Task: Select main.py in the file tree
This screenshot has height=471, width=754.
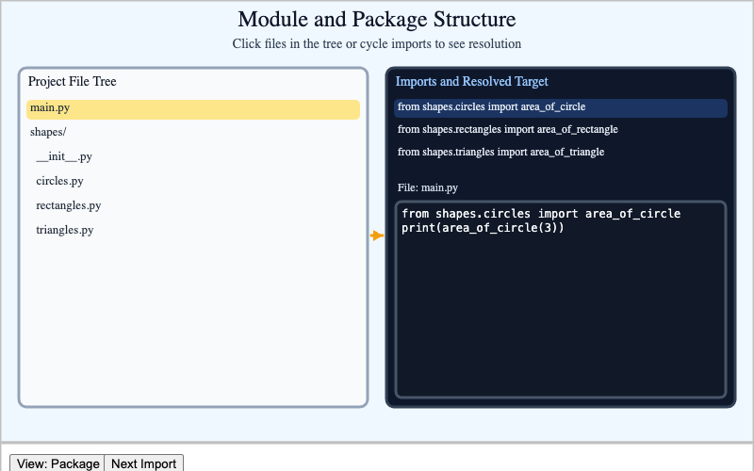Action: coord(192,108)
